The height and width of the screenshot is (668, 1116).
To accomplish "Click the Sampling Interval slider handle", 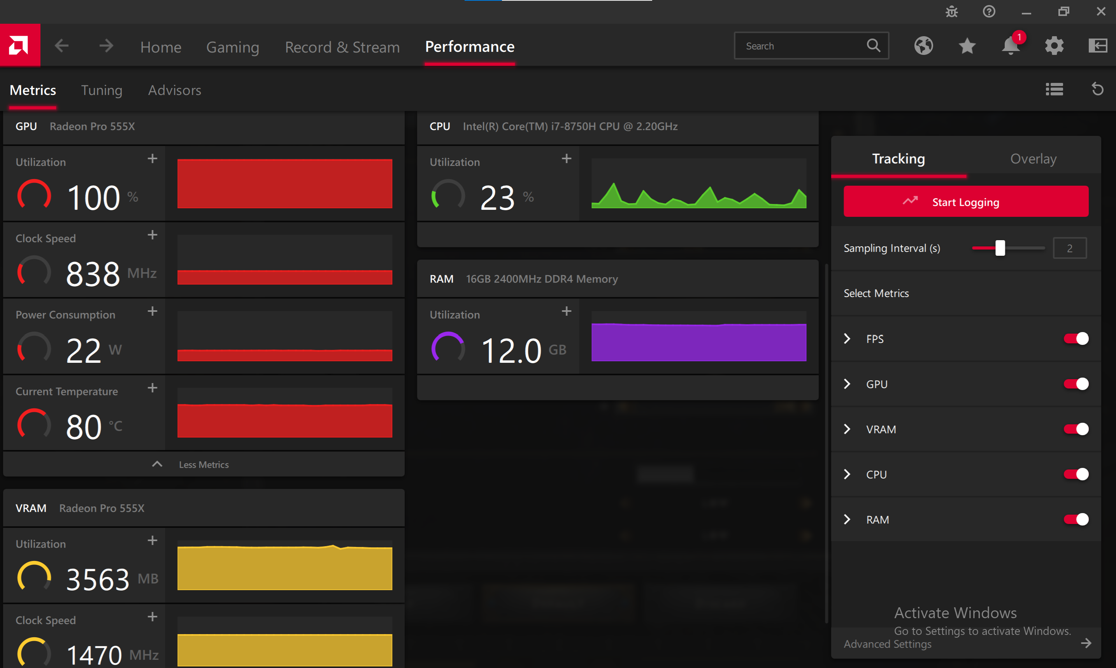I will click(1000, 248).
